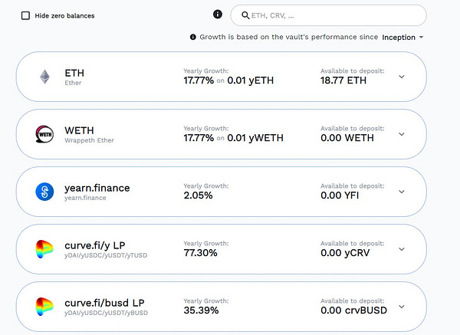This screenshot has width=460, height=335.
Task: Expand the ETH vault row chevron
Action: point(402,77)
